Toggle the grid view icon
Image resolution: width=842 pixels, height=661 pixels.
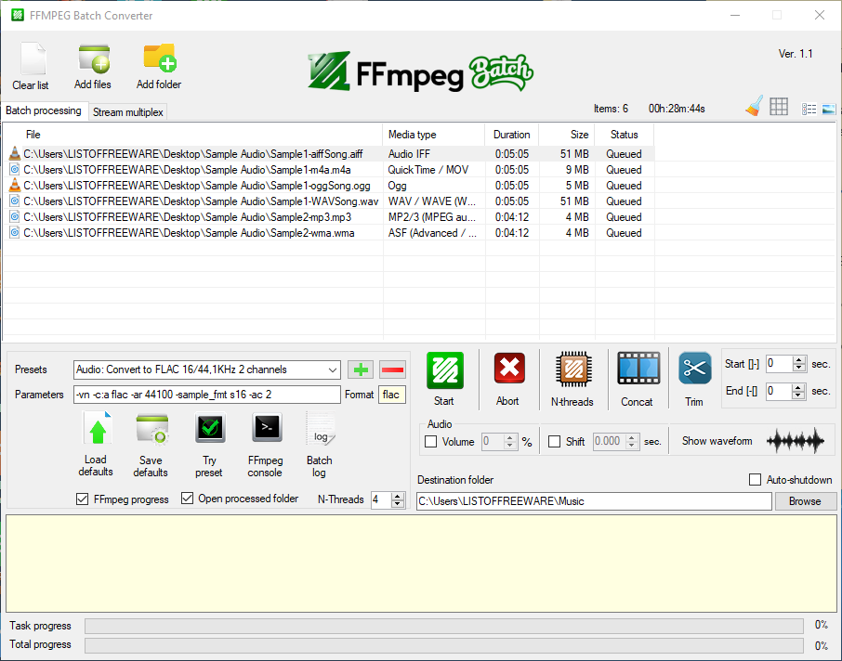[778, 107]
